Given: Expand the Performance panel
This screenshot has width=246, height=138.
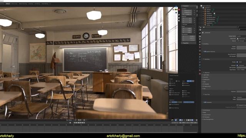Looking at the screenshot, I should 206,110.
